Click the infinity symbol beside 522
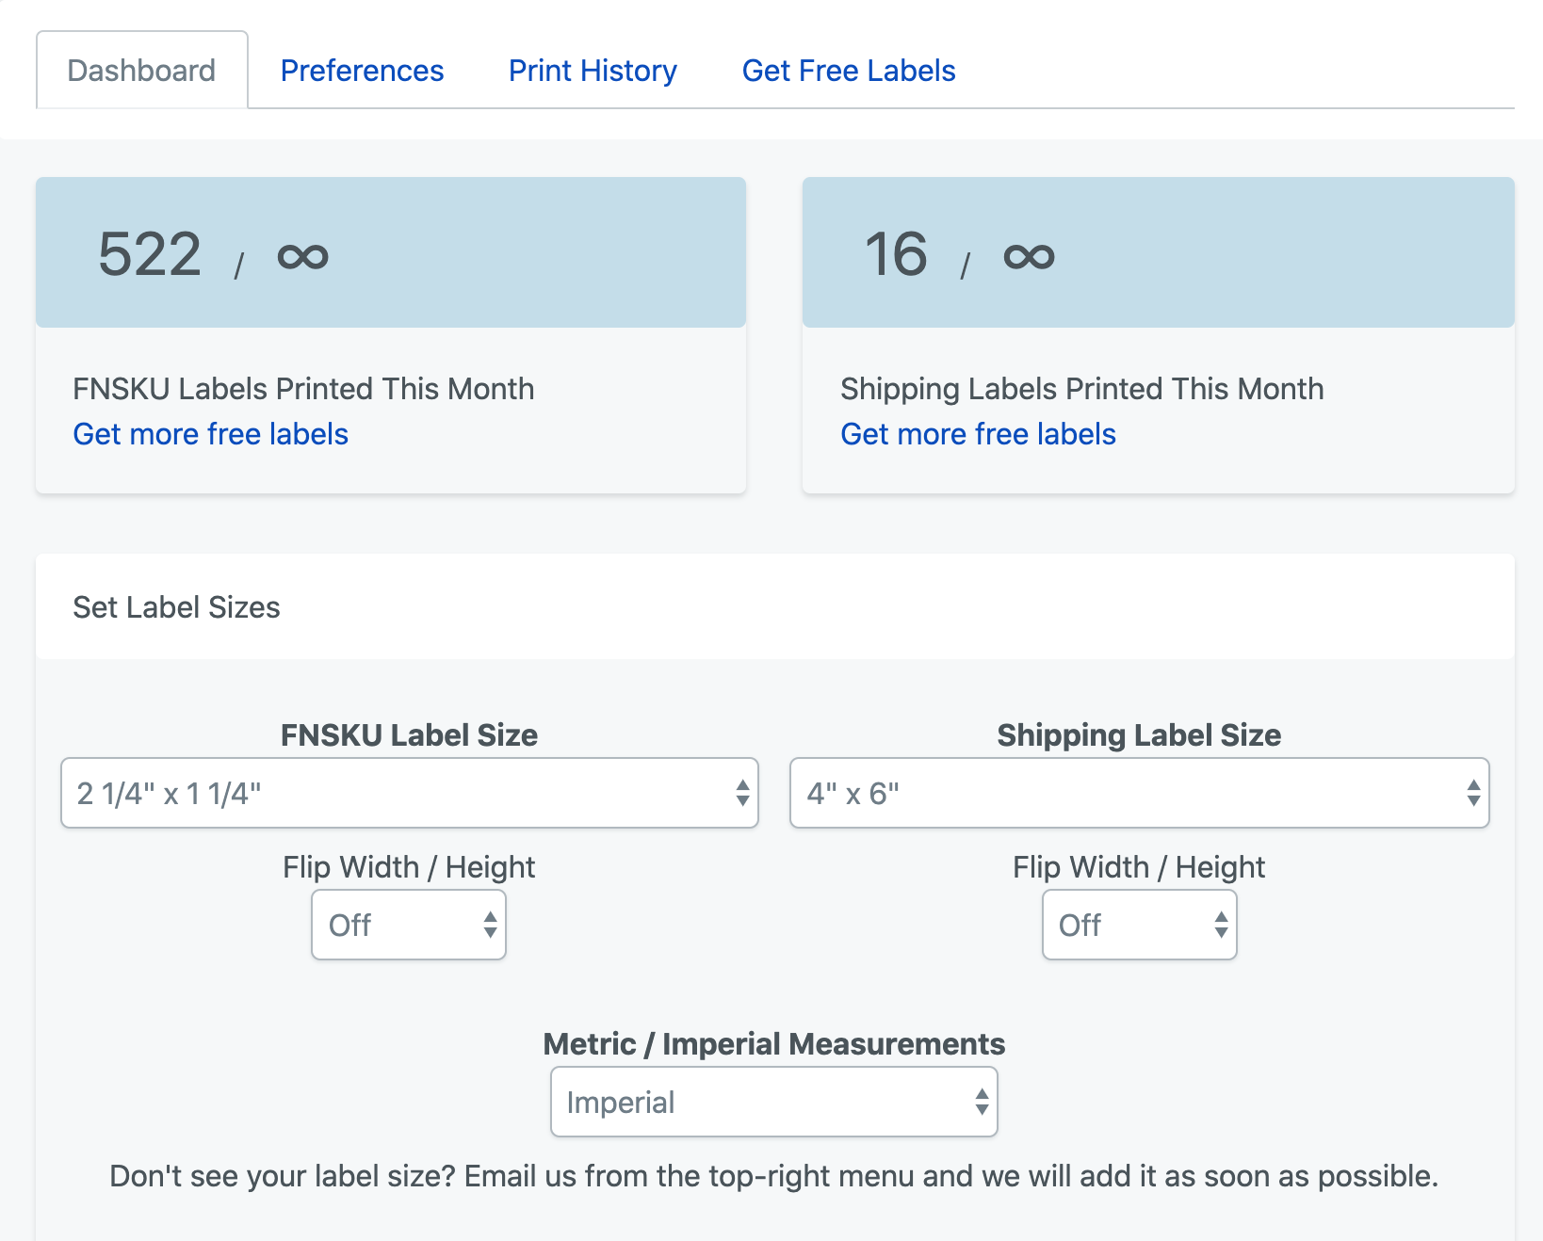 (x=302, y=256)
